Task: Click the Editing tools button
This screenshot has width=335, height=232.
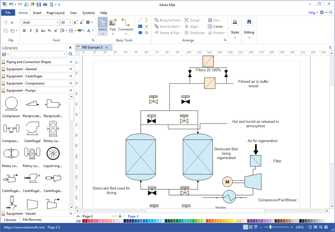Action: pos(249,26)
